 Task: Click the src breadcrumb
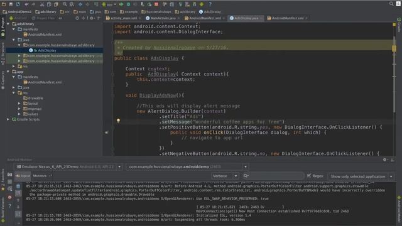pos(65,12)
